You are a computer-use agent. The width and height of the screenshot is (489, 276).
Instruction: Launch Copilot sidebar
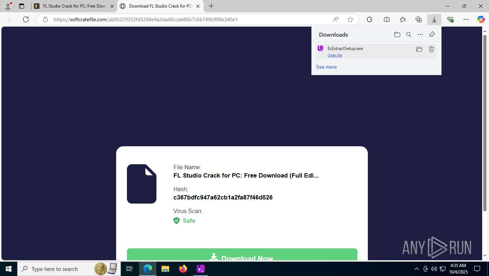point(481,19)
